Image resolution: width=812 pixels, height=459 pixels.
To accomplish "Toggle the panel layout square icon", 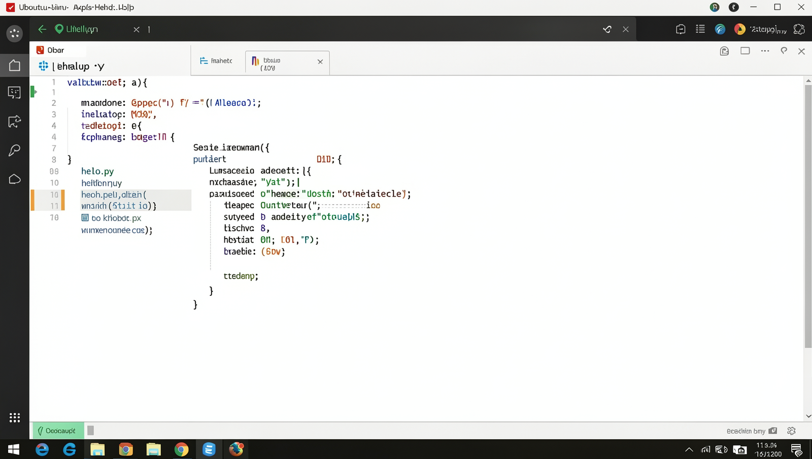I will 745,51.
